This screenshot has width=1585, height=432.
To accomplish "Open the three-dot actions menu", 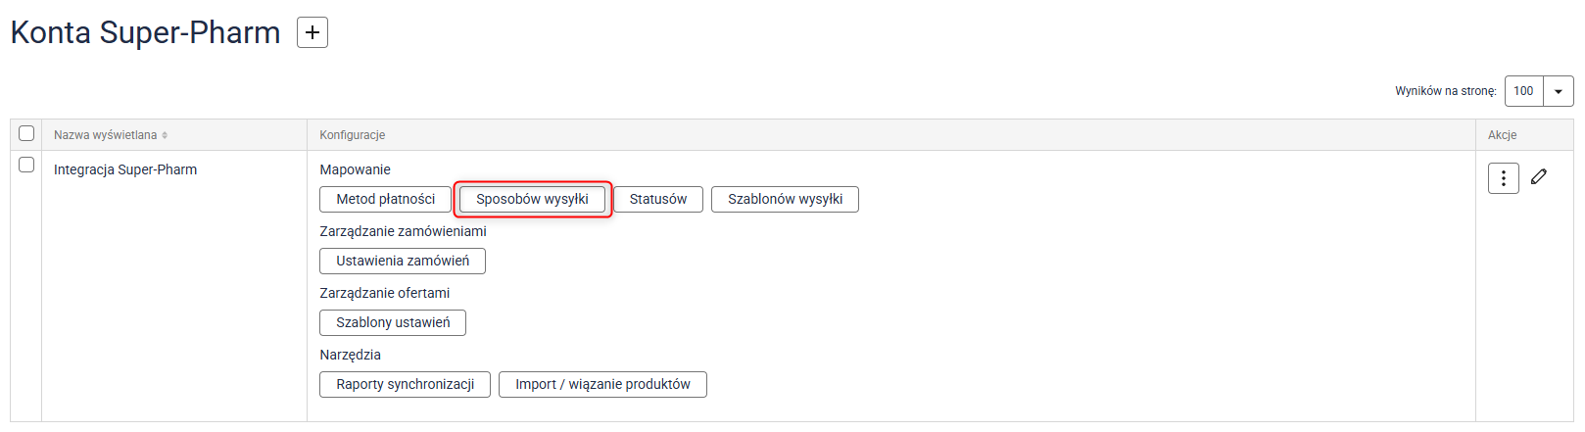I will (1503, 178).
